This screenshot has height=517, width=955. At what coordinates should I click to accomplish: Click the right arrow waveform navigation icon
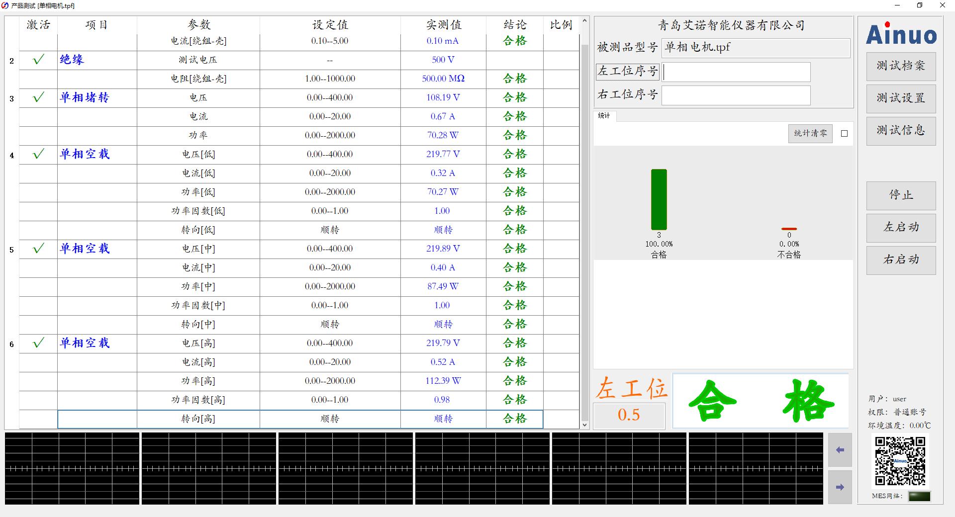(x=840, y=487)
